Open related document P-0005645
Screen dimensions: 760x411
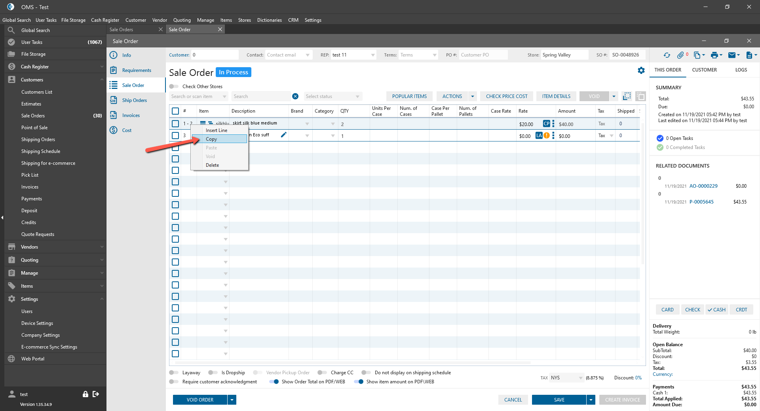[x=701, y=202]
